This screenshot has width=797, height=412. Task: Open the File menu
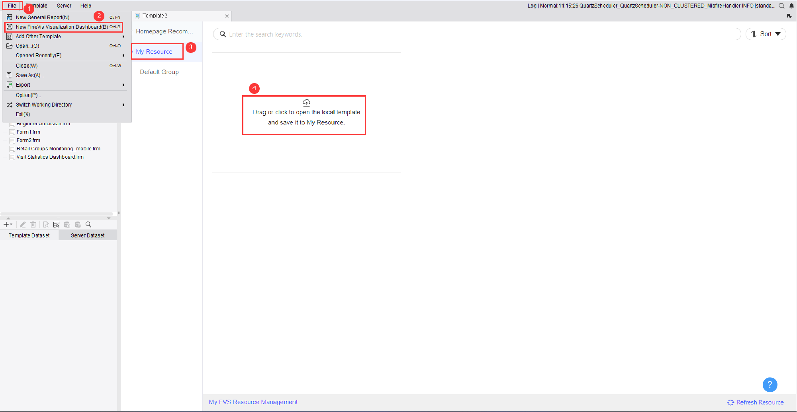(x=12, y=6)
